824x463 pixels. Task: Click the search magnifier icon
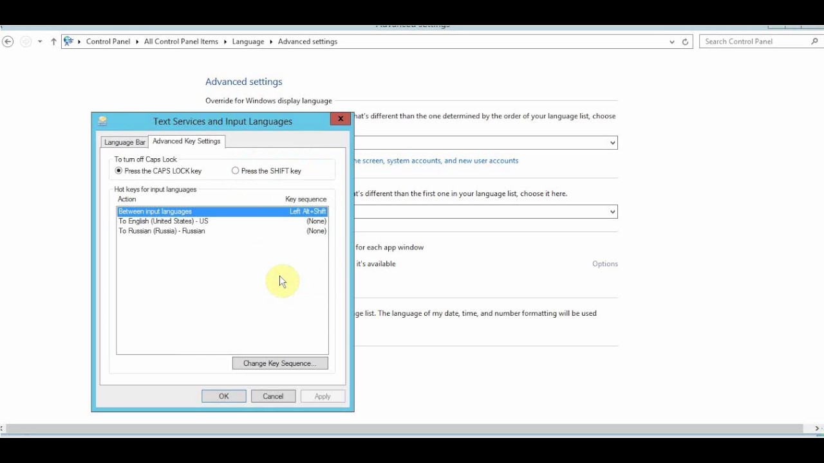814,41
